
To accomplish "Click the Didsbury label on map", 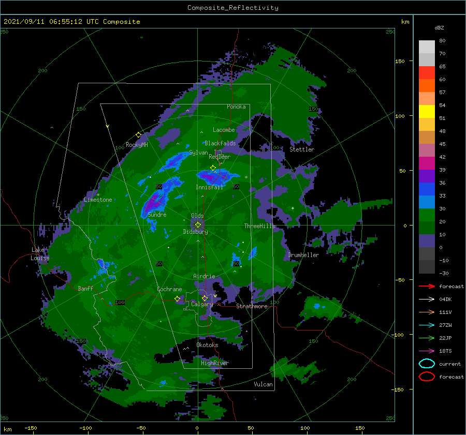I will point(195,232).
